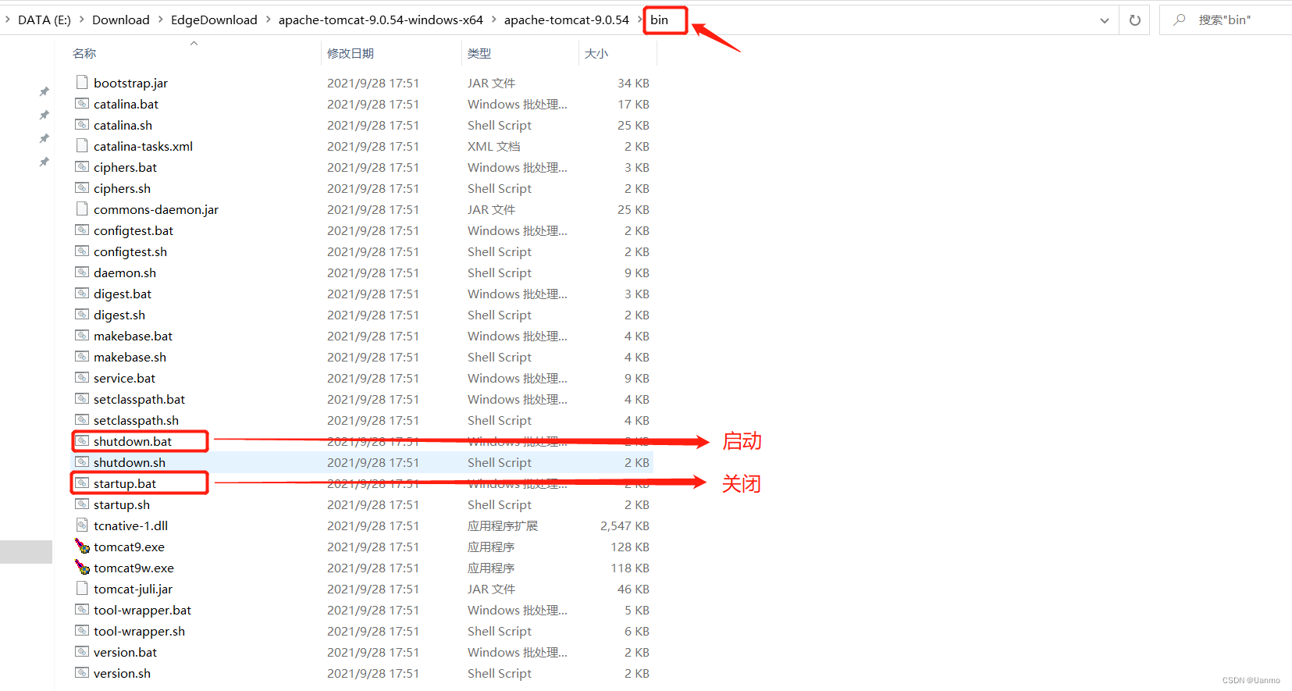Click the bin breadcrumb segment

pyautogui.click(x=660, y=20)
